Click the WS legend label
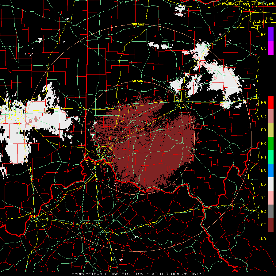The height and width of the screenshot is (276, 276). pyautogui.click(x=263, y=171)
